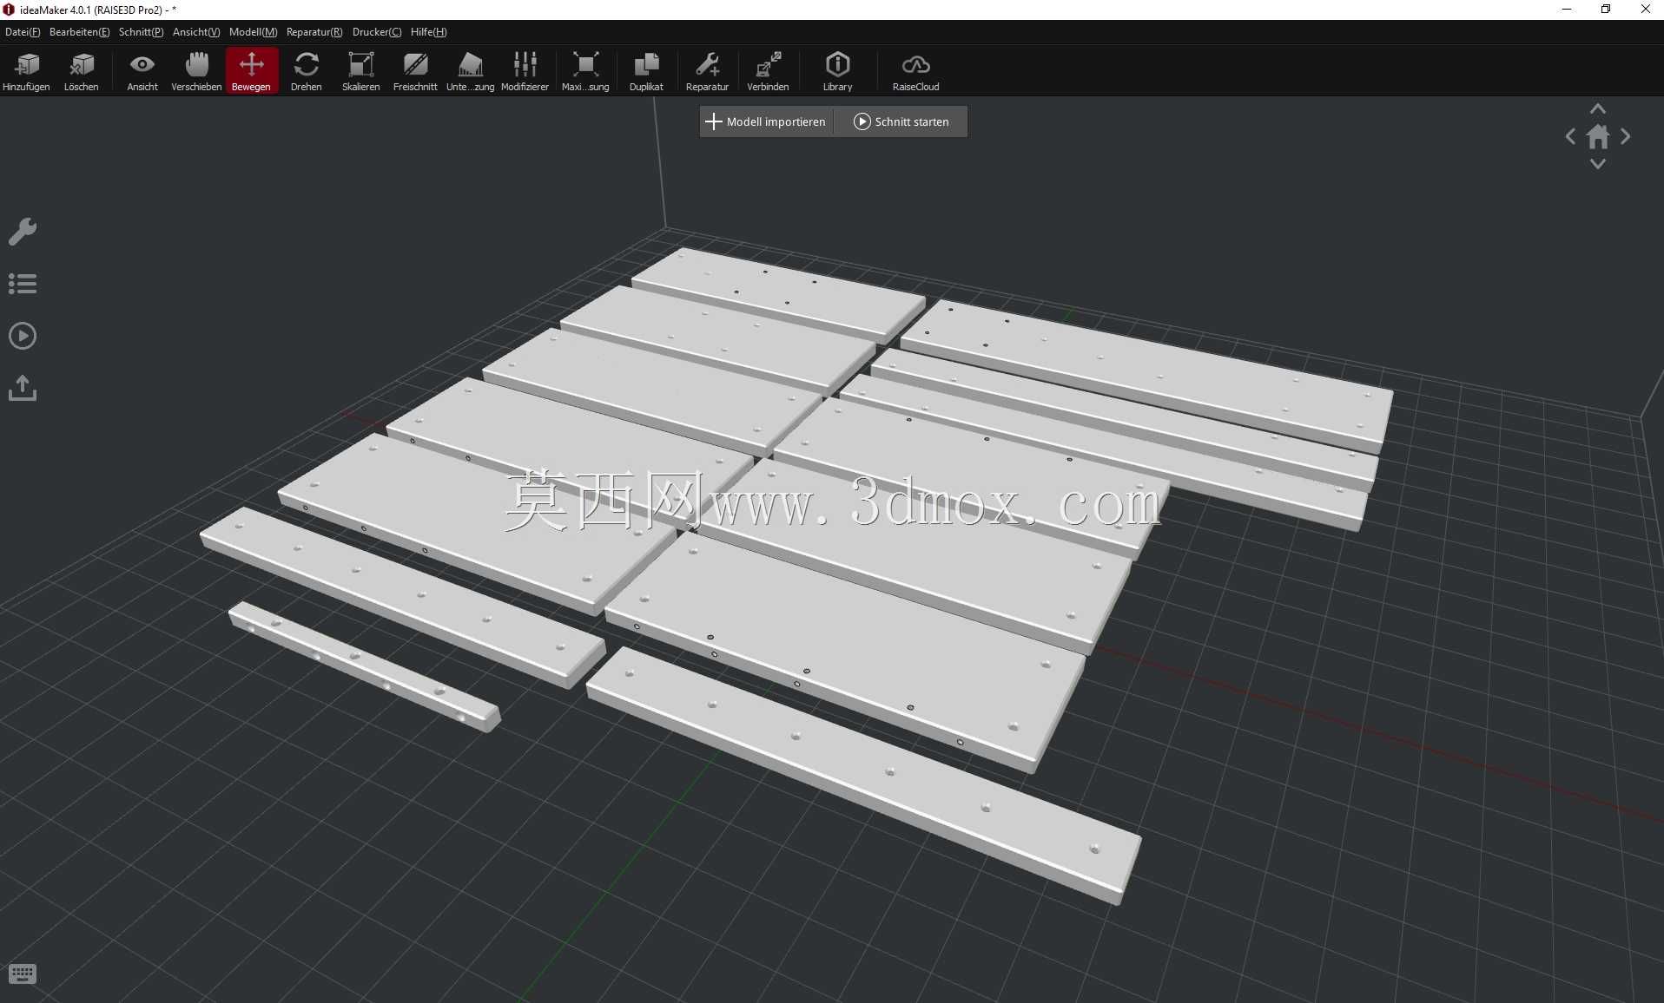Open the Library
This screenshot has width=1664, height=1003.
(x=838, y=71)
